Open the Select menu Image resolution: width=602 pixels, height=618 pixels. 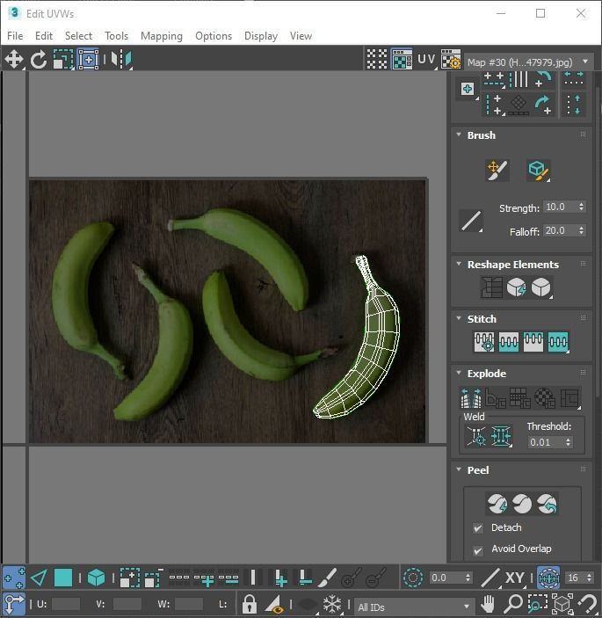pos(78,36)
